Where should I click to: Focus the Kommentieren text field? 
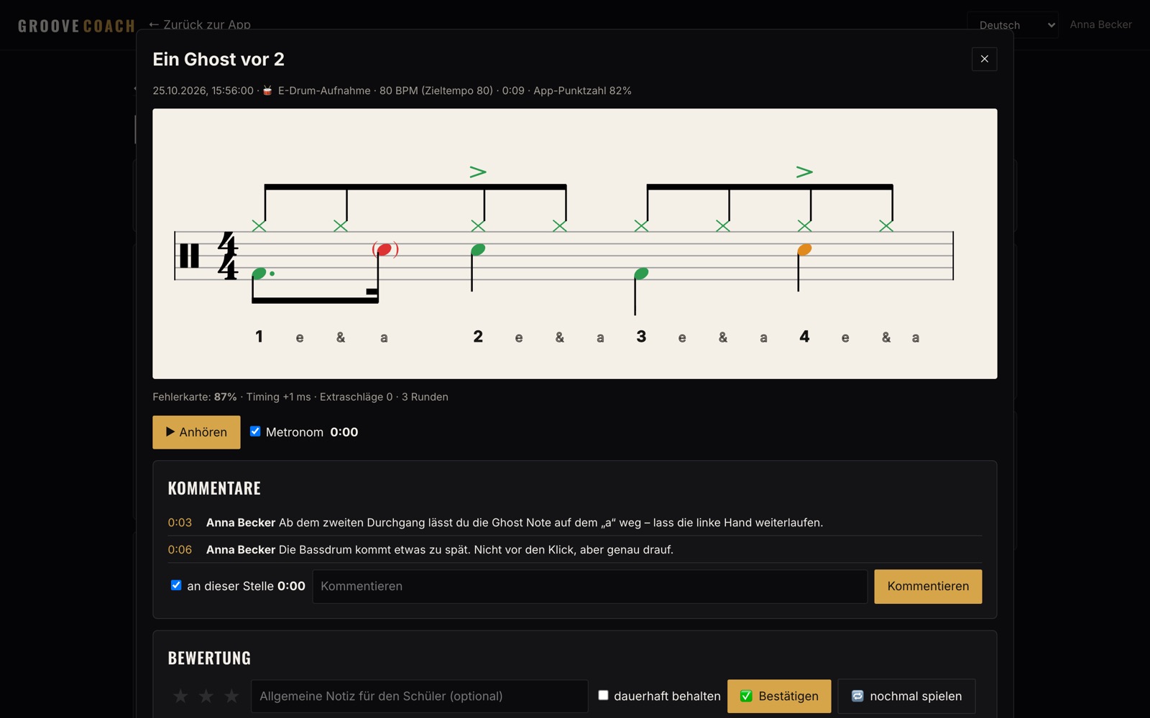(590, 587)
